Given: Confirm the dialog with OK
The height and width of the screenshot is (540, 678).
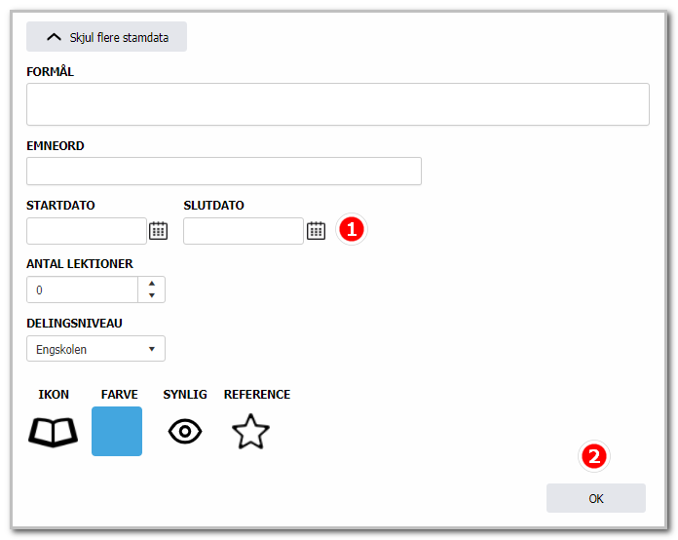Looking at the screenshot, I should pos(596,498).
